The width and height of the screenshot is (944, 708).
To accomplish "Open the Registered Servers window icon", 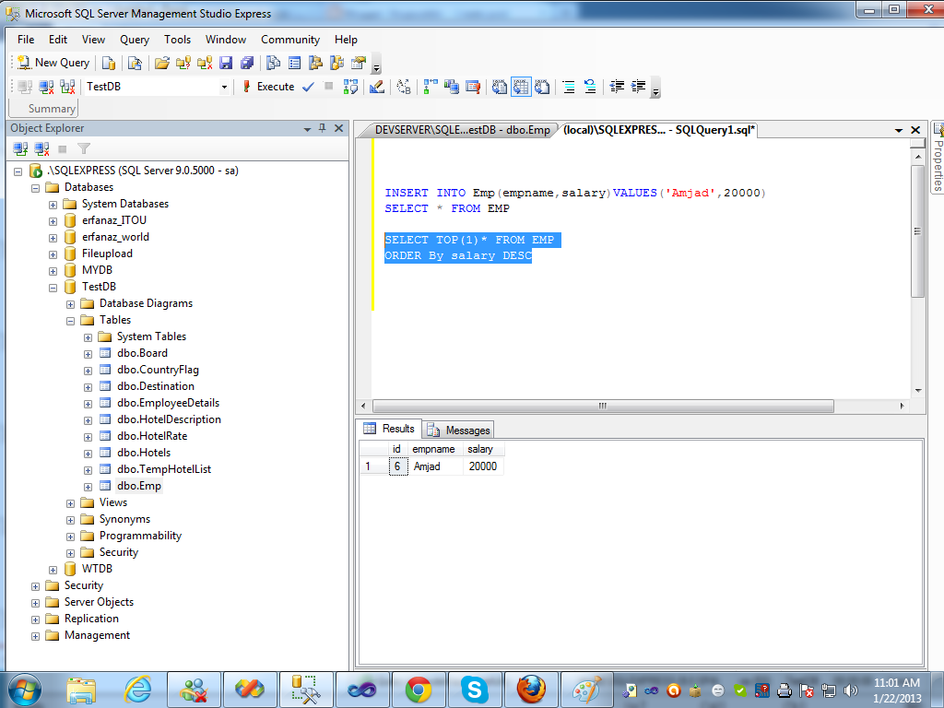I will 273,63.
